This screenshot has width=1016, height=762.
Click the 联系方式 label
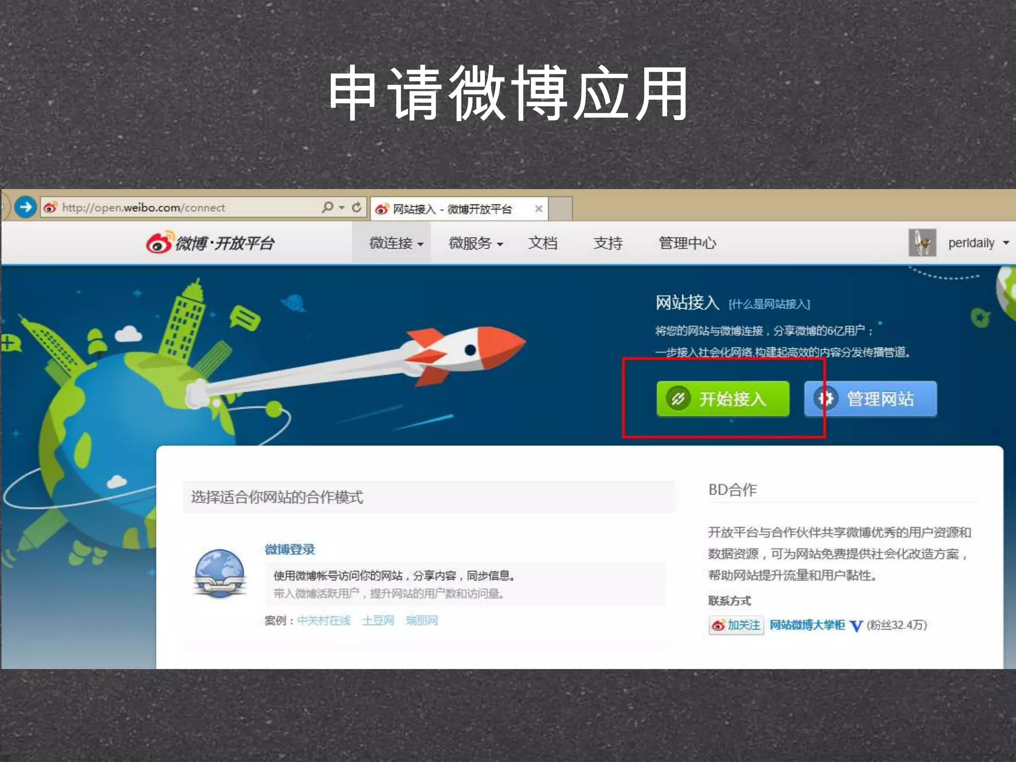729,601
